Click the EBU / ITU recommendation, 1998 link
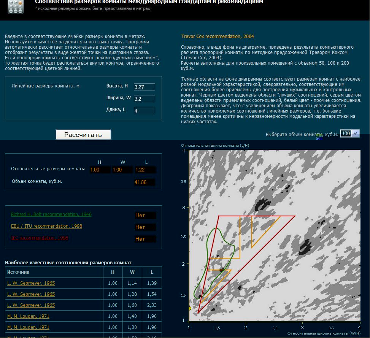 point(46,226)
